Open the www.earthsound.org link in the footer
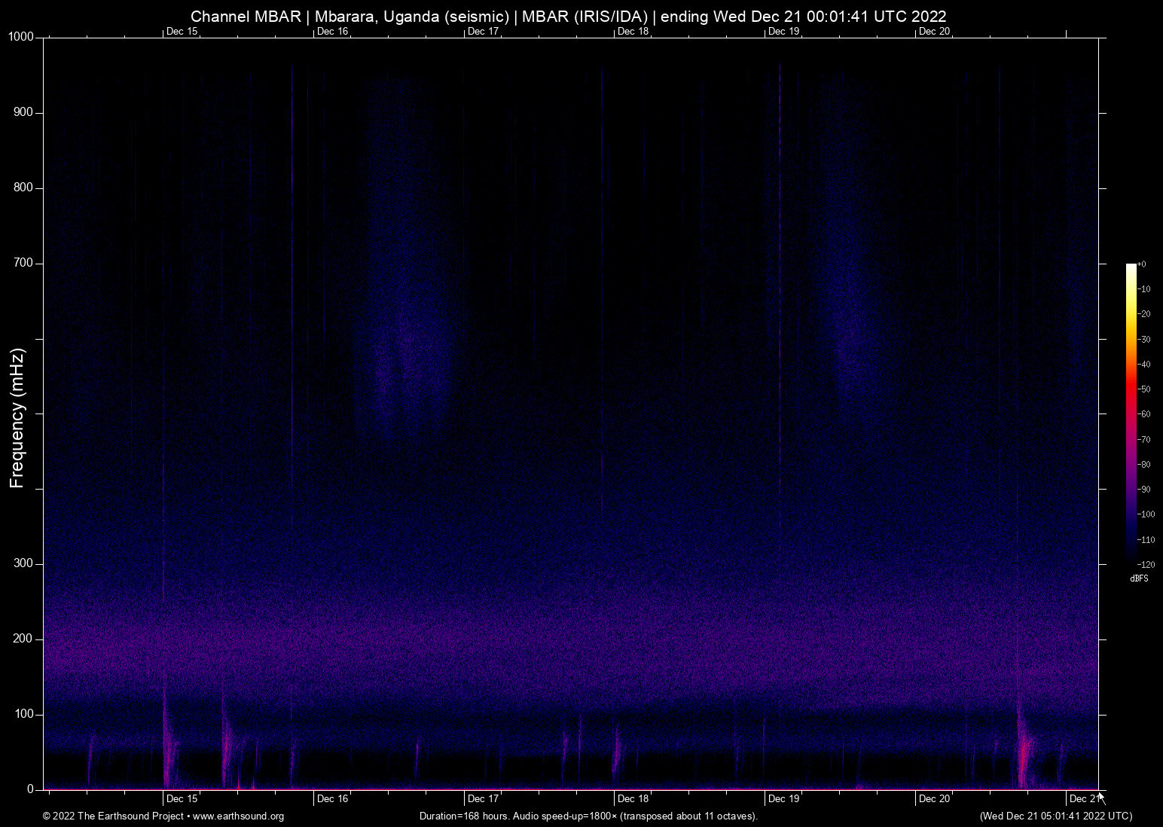The image size is (1163, 827). [x=238, y=816]
